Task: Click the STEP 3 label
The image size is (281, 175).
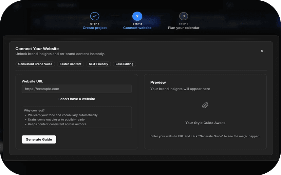Action: point(184,24)
